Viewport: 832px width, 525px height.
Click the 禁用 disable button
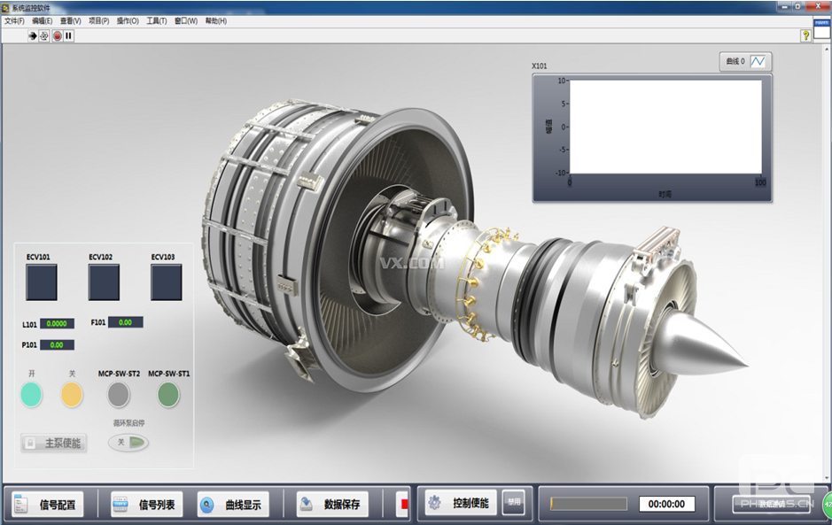[x=513, y=502]
